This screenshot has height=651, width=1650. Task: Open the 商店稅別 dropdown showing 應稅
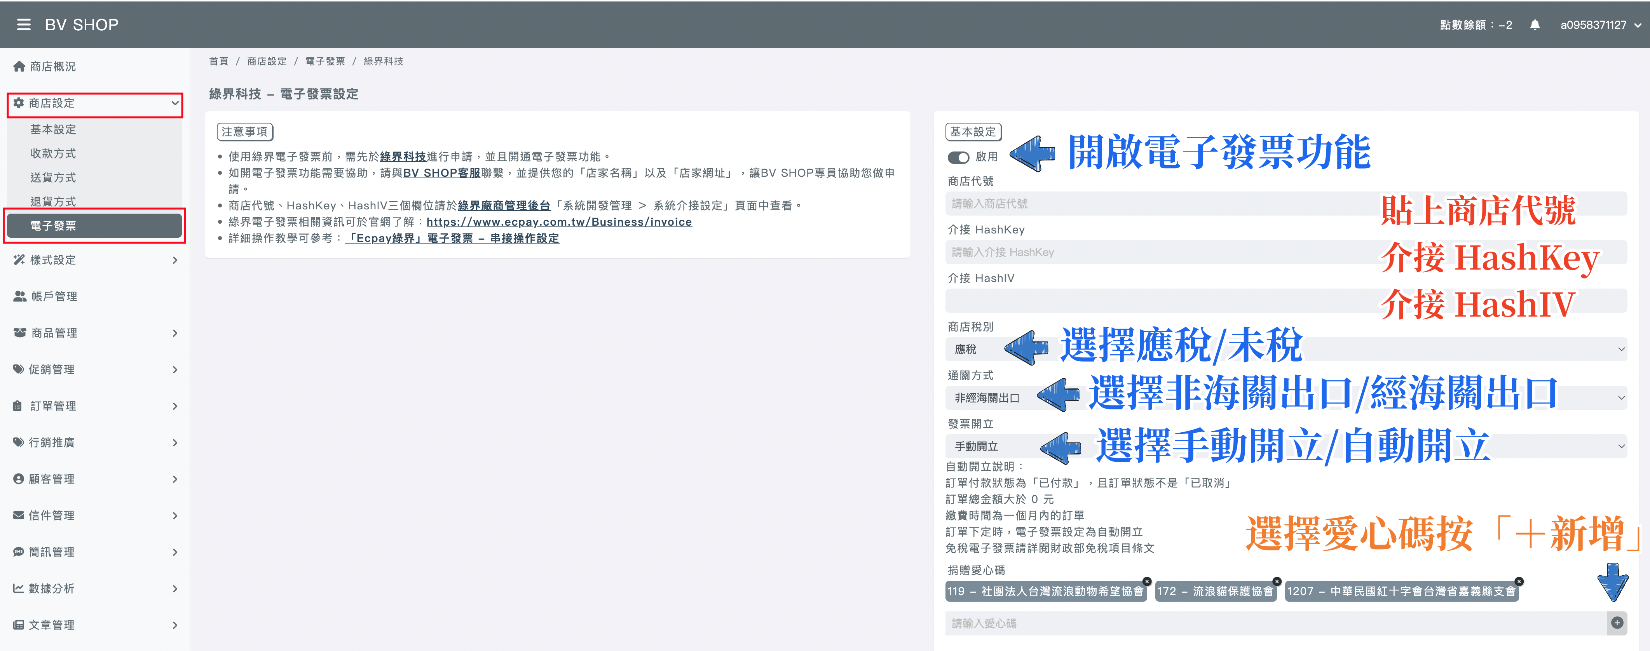tap(1286, 350)
